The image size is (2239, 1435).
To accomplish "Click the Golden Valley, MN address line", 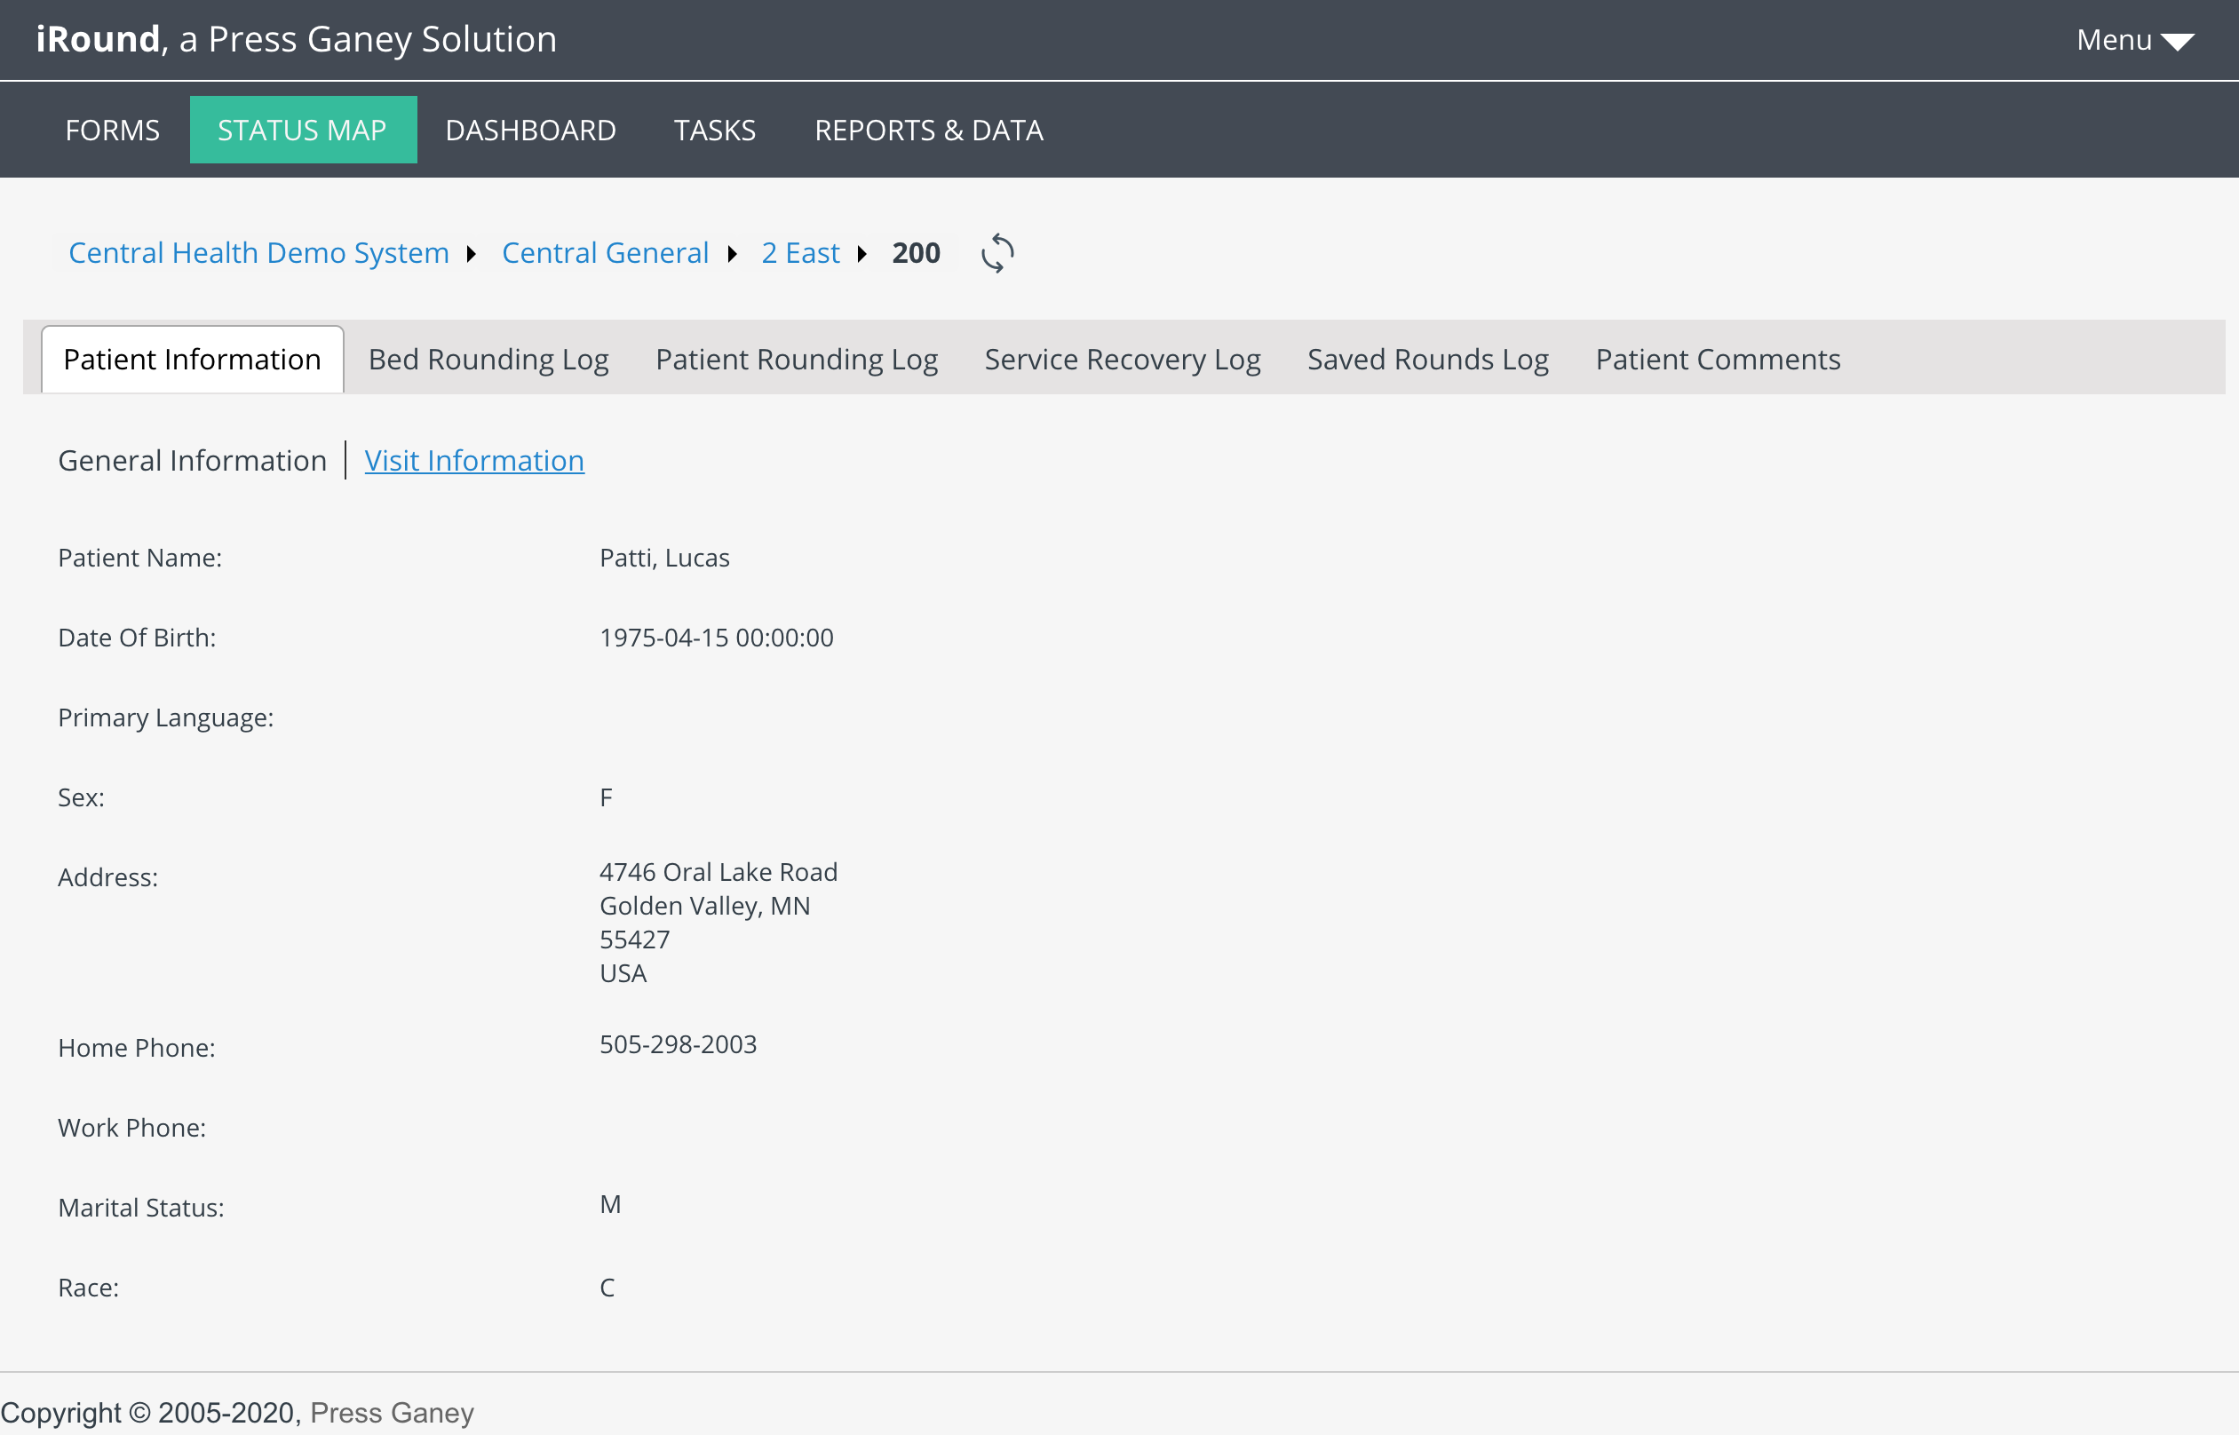I will (704, 906).
